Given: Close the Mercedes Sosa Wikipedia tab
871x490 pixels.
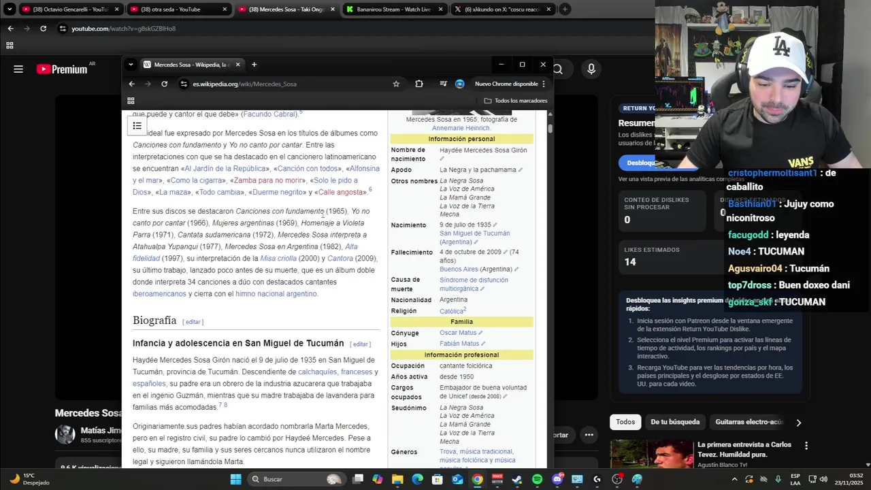Looking at the screenshot, I should (237, 65).
